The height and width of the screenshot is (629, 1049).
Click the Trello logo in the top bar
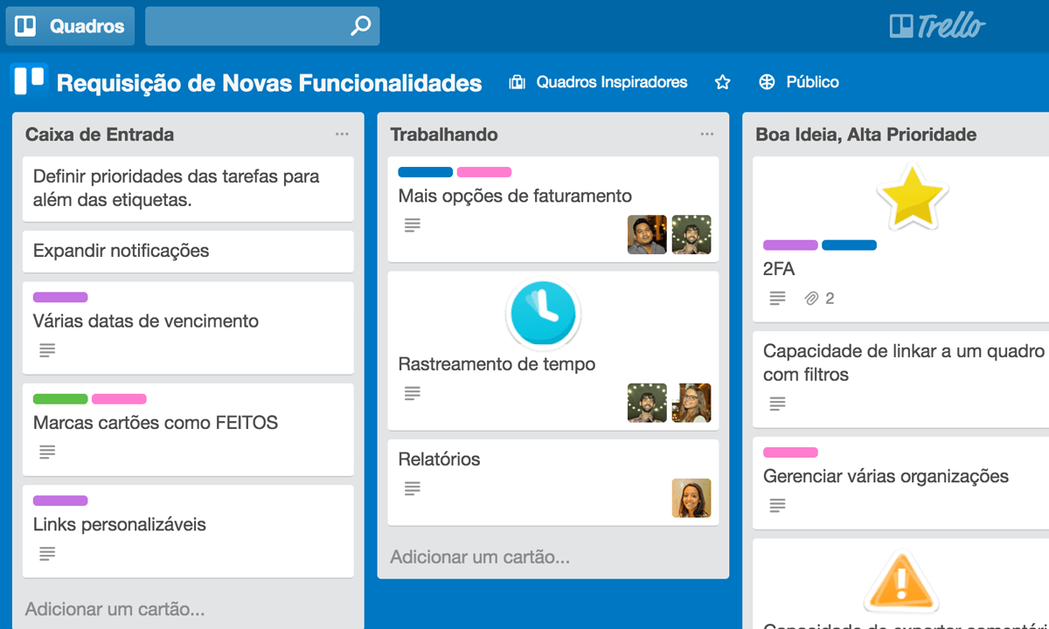tap(936, 25)
